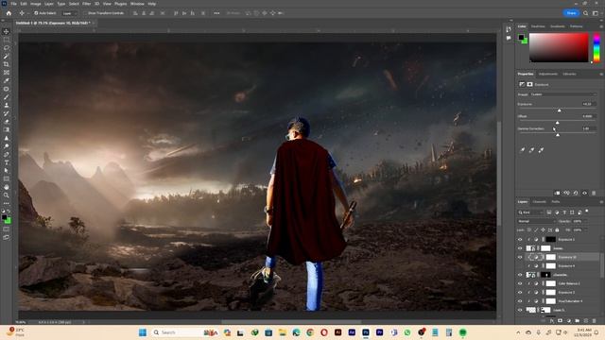605x340 pixels.
Task: Open the Kind filter dropdown in Layers
Action: click(530, 212)
